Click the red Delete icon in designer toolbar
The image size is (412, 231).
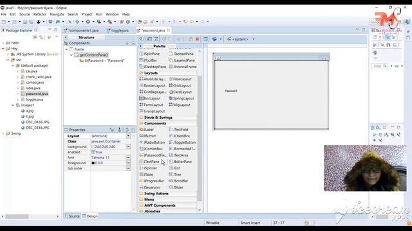pyautogui.click(x=197, y=39)
